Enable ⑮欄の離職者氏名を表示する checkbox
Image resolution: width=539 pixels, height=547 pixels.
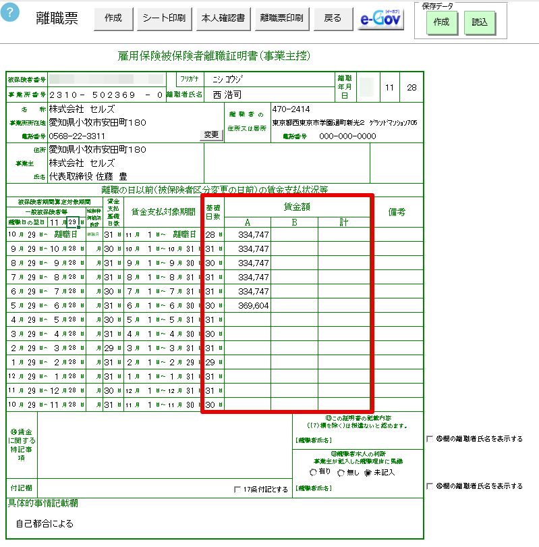pyautogui.click(x=430, y=438)
